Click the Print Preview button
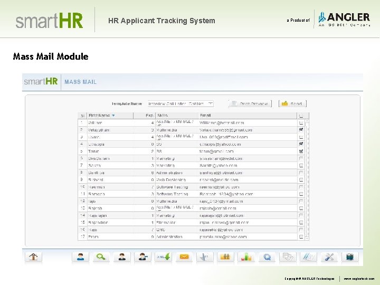The image size is (380, 285). (250, 103)
